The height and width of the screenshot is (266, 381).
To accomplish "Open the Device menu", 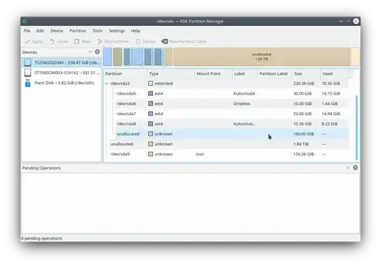I will point(56,31).
